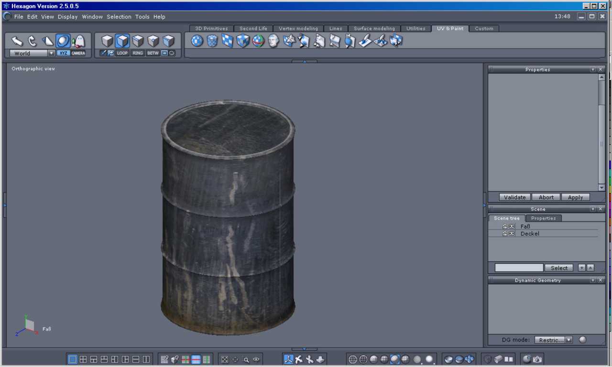Click the camera snapshot render icon
Screen dimensions: 612x367
[537, 359]
